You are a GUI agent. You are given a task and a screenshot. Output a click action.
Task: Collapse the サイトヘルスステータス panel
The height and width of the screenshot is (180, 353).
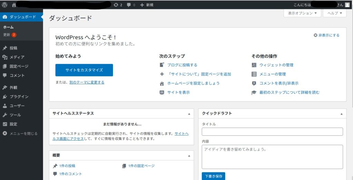tap(189, 114)
